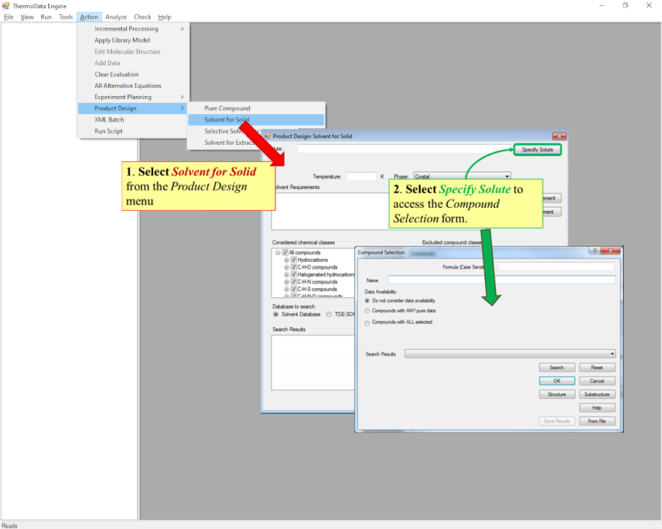Expand the Hydrocarbons tree node
The height and width of the screenshot is (529, 662).
[x=287, y=260]
